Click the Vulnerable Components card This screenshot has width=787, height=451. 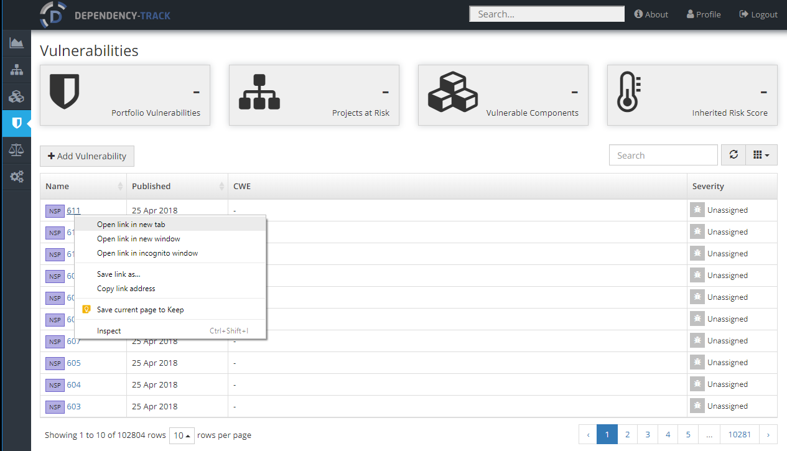pos(503,95)
